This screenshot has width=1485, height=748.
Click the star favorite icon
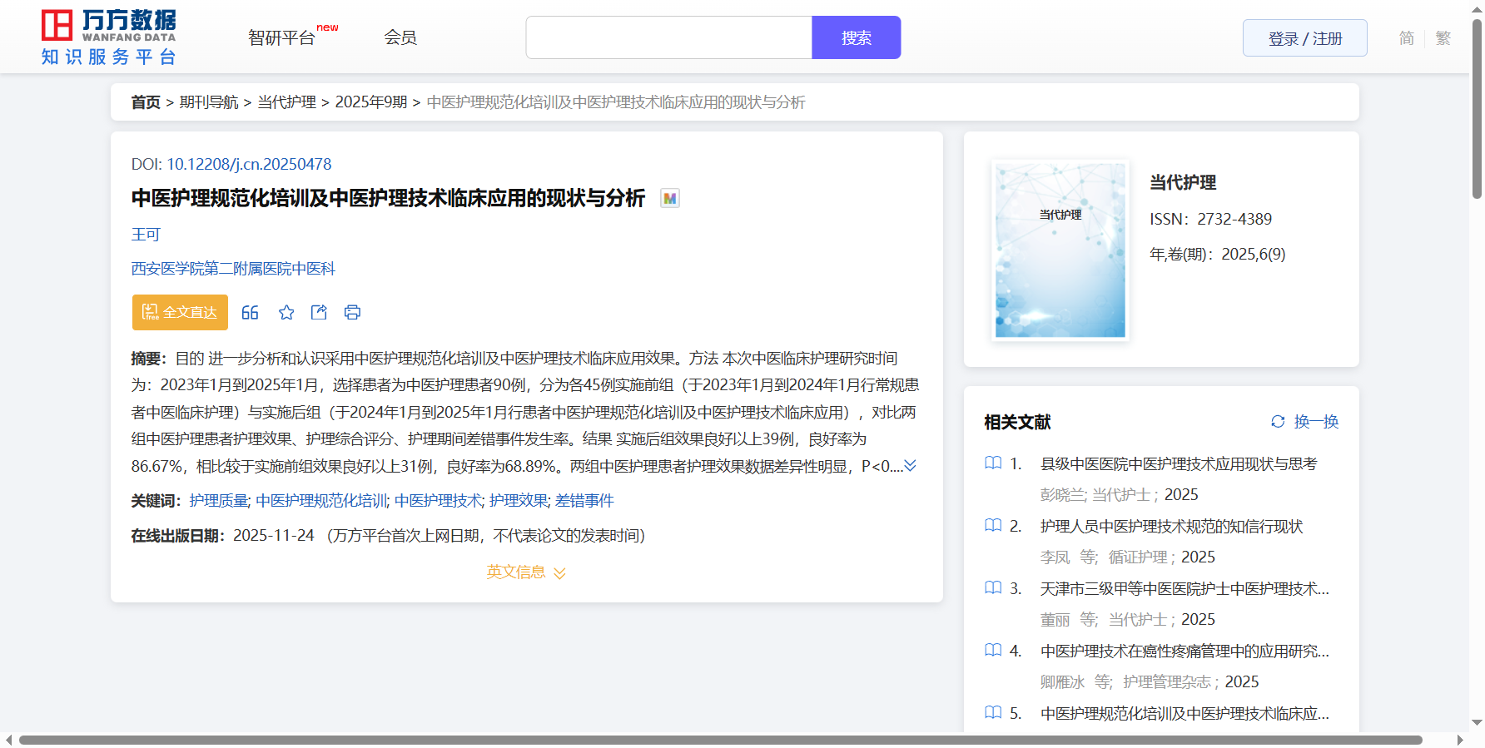click(x=286, y=313)
